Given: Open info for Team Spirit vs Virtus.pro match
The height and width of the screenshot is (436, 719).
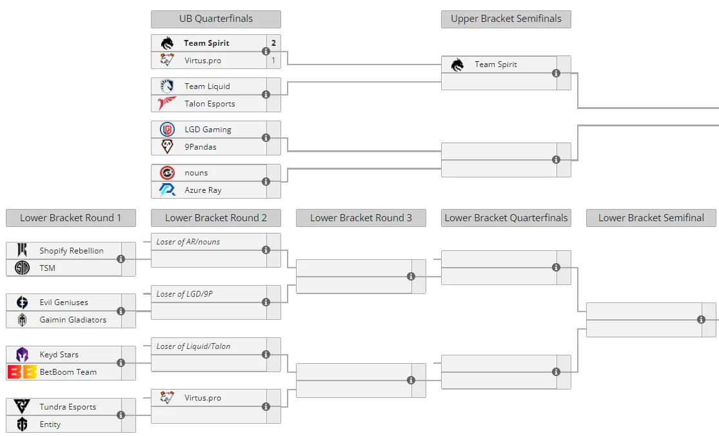Looking at the screenshot, I should click(x=266, y=52).
